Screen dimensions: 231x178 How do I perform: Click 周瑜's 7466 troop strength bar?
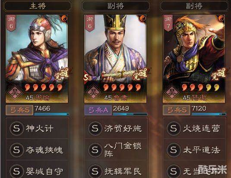pos(51,114)
